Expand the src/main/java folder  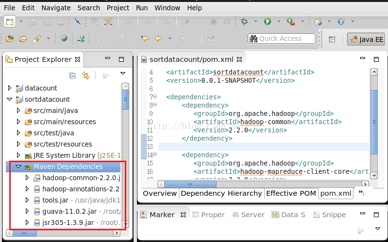[19, 111]
